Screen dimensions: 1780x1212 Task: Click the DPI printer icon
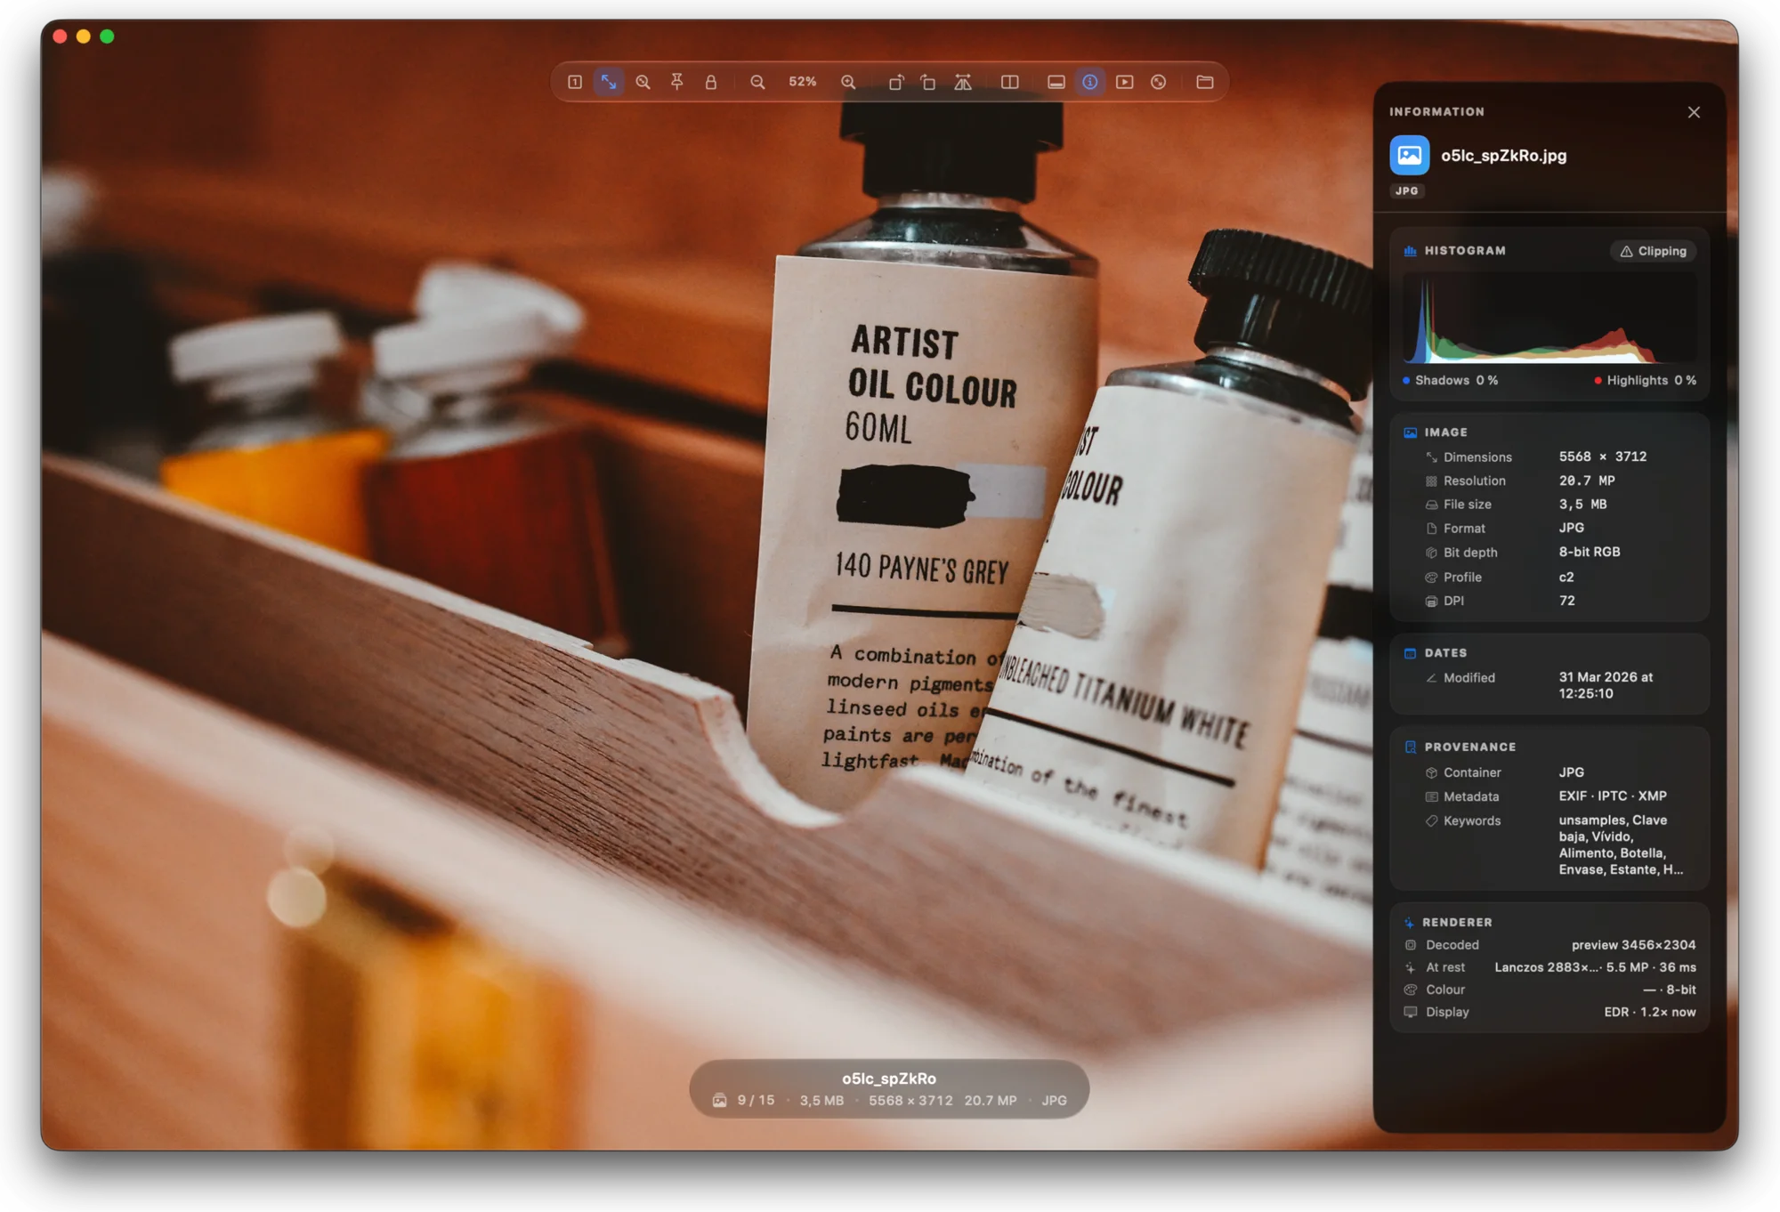click(x=1431, y=602)
